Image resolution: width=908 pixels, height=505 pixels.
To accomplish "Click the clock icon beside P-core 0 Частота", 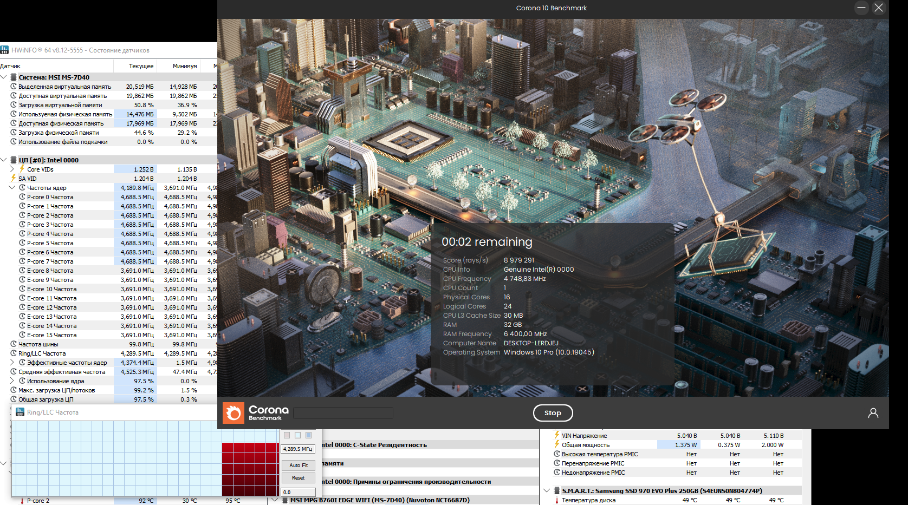I will point(22,196).
